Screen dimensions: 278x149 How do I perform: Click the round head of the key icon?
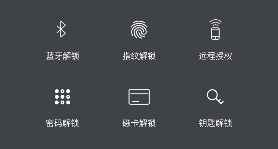[213, 95]
